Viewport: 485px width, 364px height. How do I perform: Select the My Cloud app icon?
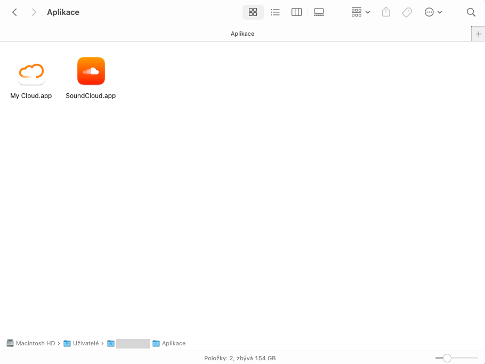point(31,71)
